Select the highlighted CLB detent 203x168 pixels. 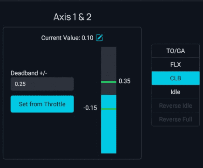[x=176, y=78]
